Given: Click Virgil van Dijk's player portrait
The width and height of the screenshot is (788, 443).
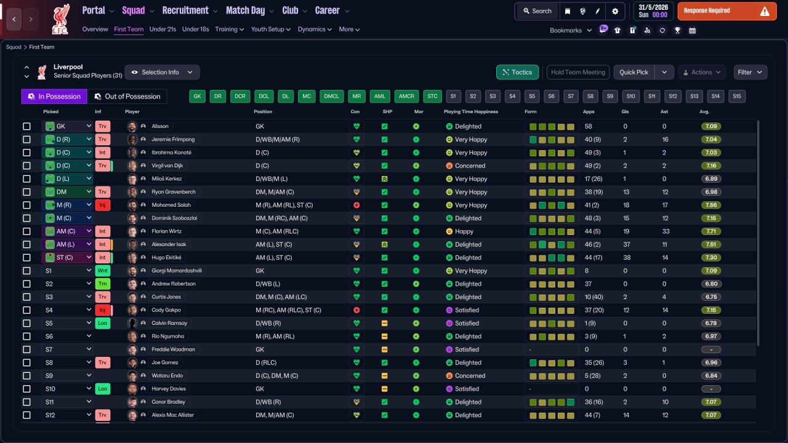Looking at the screenshot, I should [132, 166].
